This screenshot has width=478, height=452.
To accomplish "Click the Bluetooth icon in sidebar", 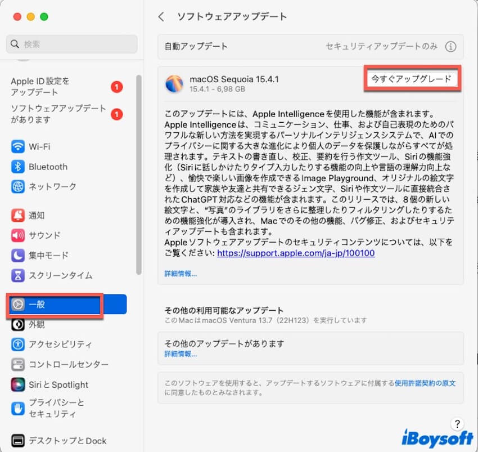I will (x=18, y=167).
